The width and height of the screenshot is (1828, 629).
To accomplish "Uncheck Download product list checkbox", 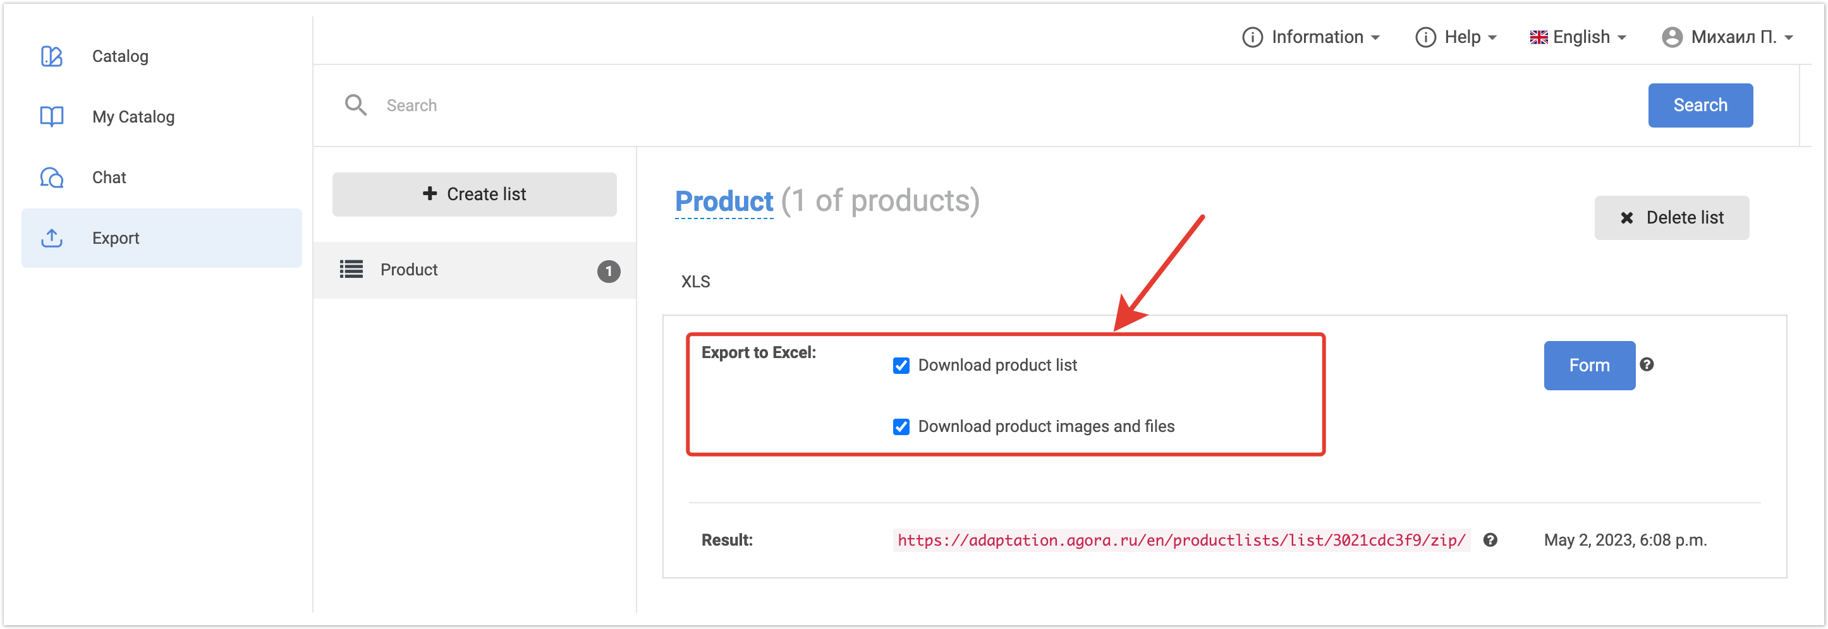I will tap(901, 365).
